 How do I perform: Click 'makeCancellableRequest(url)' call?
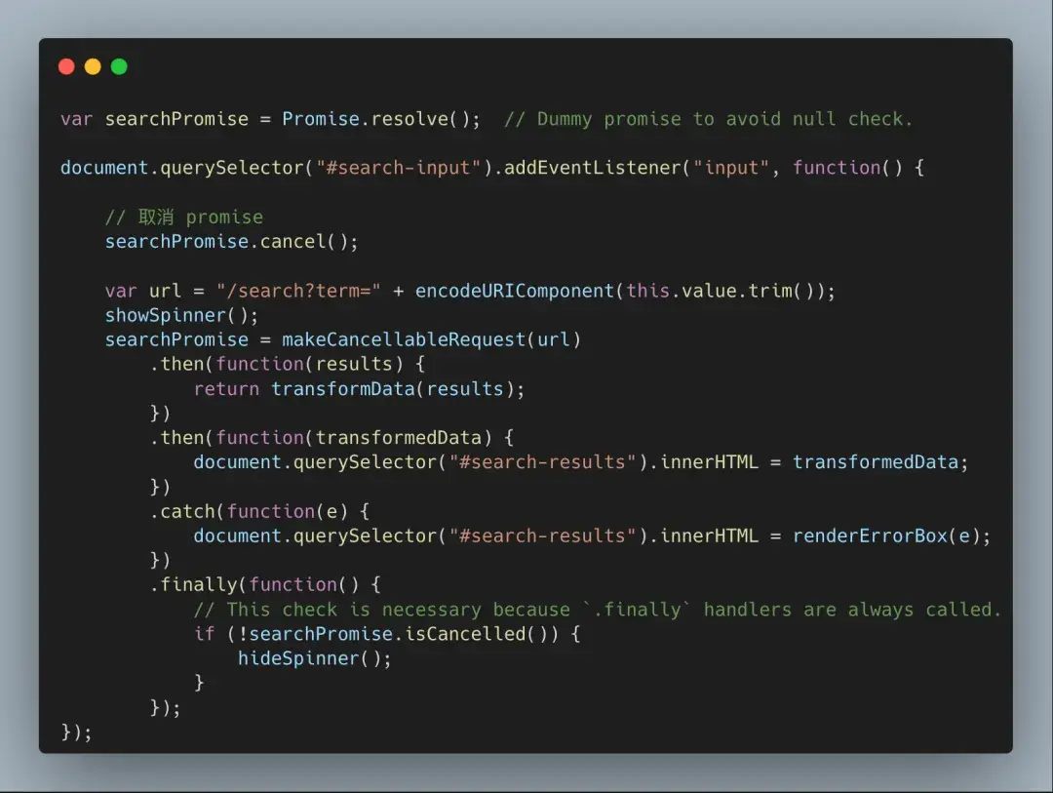click(x=431, y=339)
